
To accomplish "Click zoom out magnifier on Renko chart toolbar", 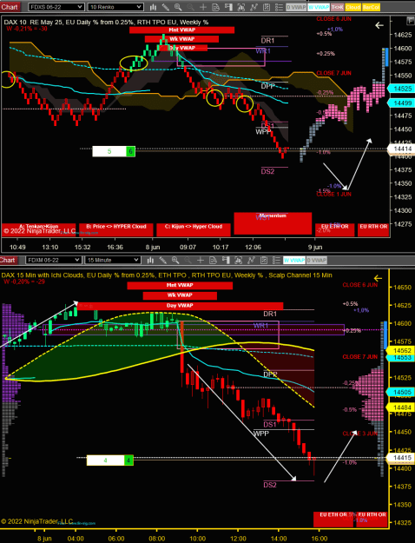I will coord(190,7).
